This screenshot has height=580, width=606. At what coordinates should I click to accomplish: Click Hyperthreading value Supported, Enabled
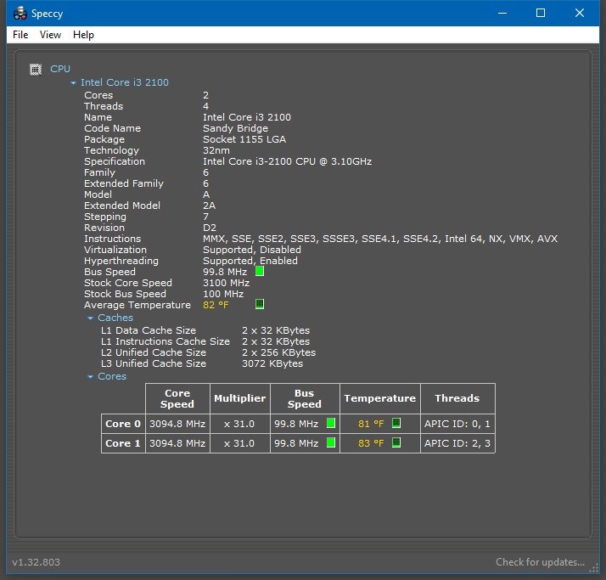250,261
